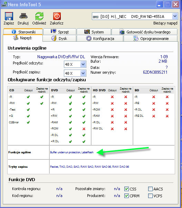The image size is (182, 208).
Task: Click the Sterowniki tab info icon
Action: click(x=14, y=32)
